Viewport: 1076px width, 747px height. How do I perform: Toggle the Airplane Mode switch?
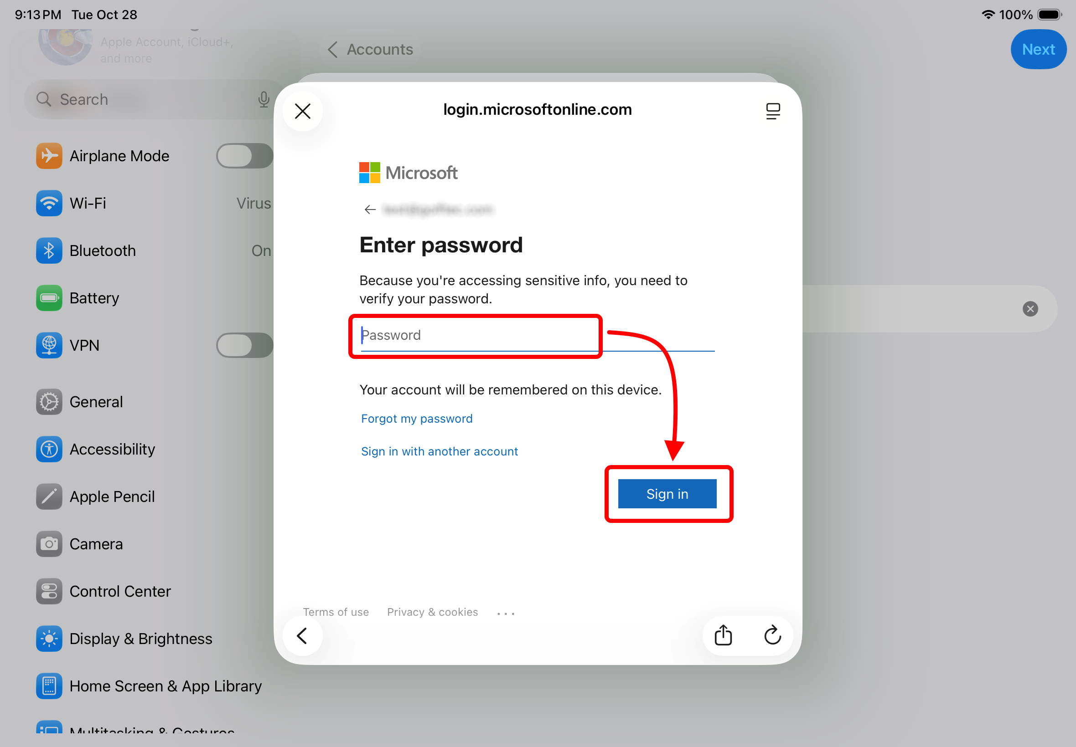pyautogui.click(x=244, y=156)
